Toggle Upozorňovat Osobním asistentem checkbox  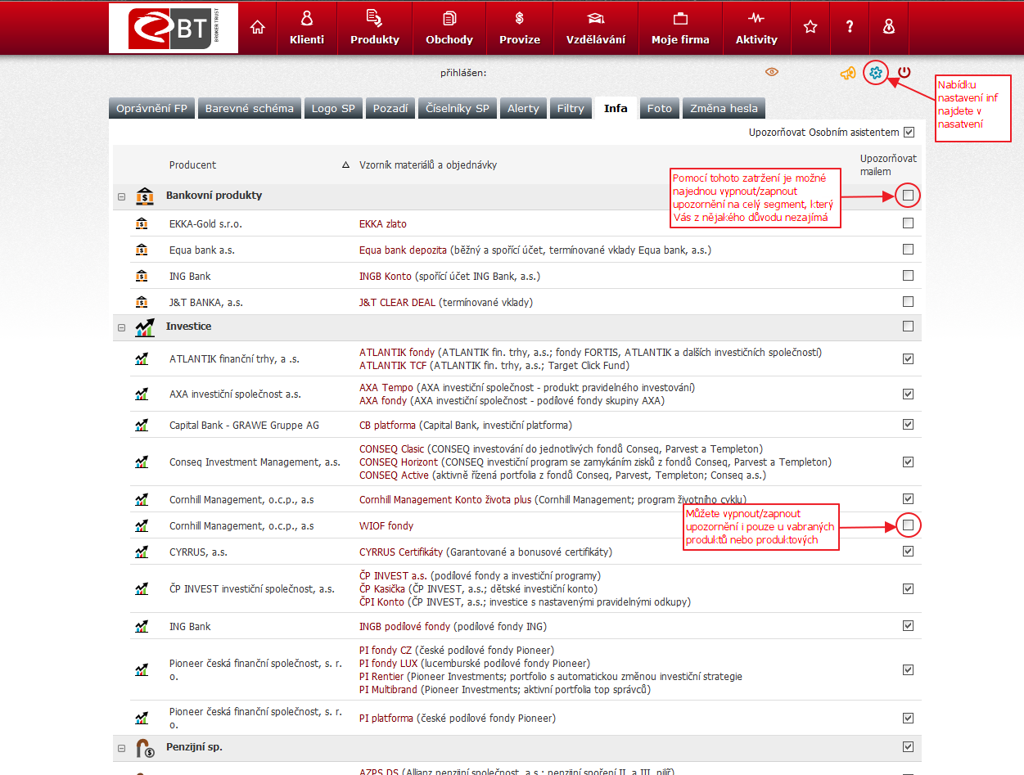pyautogui.click(x=909, y=133)
